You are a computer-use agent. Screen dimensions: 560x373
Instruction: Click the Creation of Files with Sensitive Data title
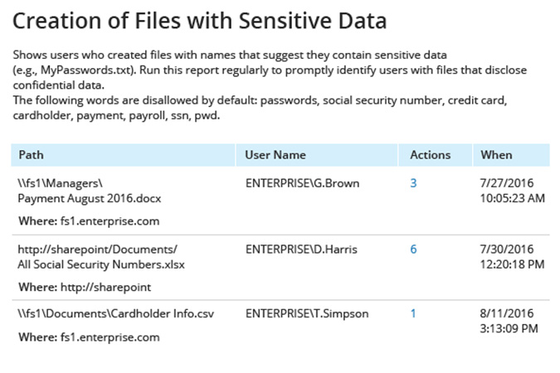(x=200, y=21)
